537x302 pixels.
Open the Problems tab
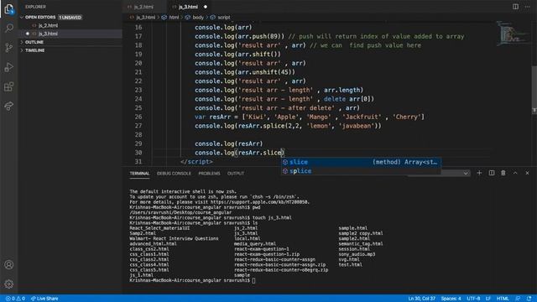209,174
